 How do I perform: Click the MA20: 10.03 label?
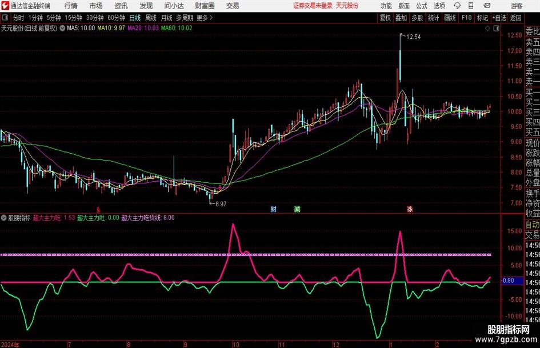pos(143,28)
